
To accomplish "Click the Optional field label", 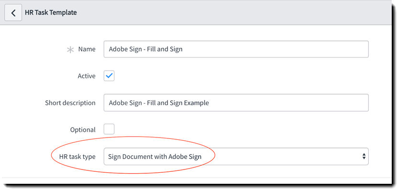I will click(83, 130).
